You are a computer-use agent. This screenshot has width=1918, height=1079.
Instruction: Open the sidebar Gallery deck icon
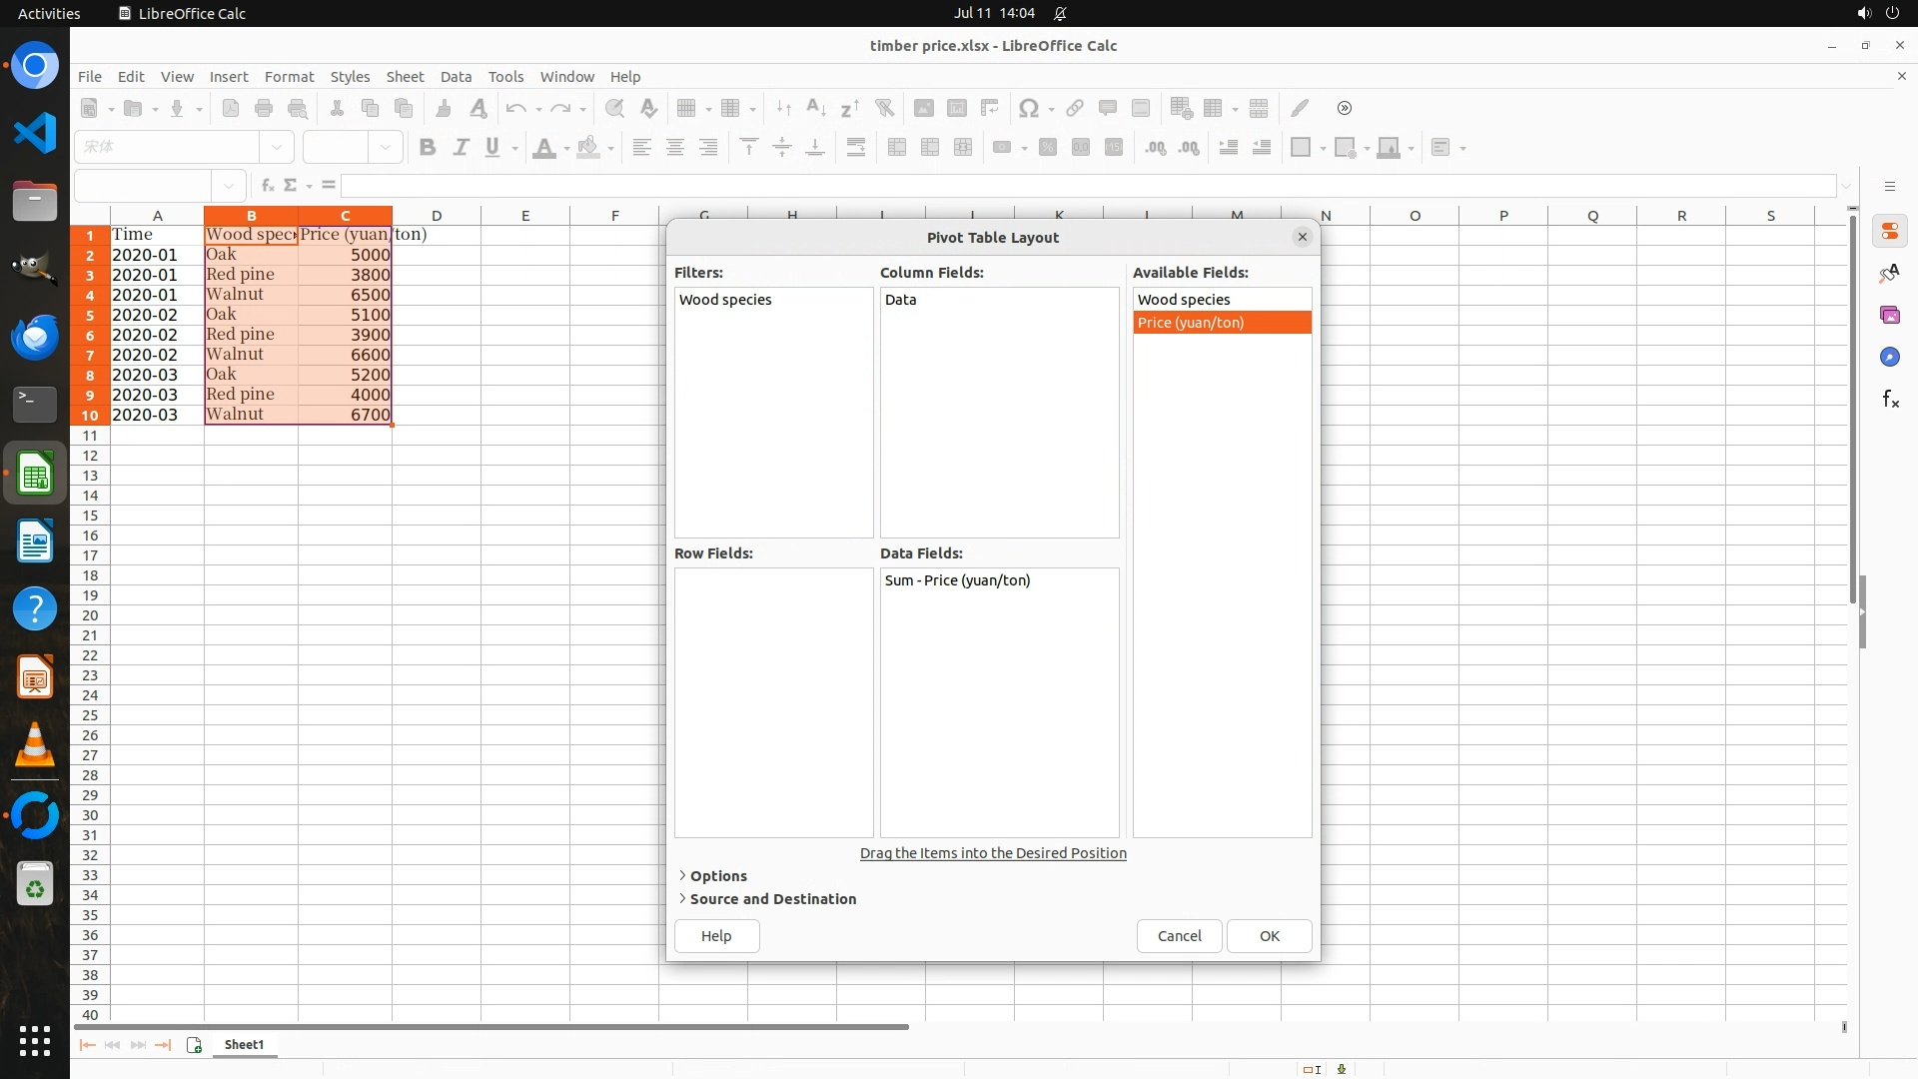(x=1889, y=316)
